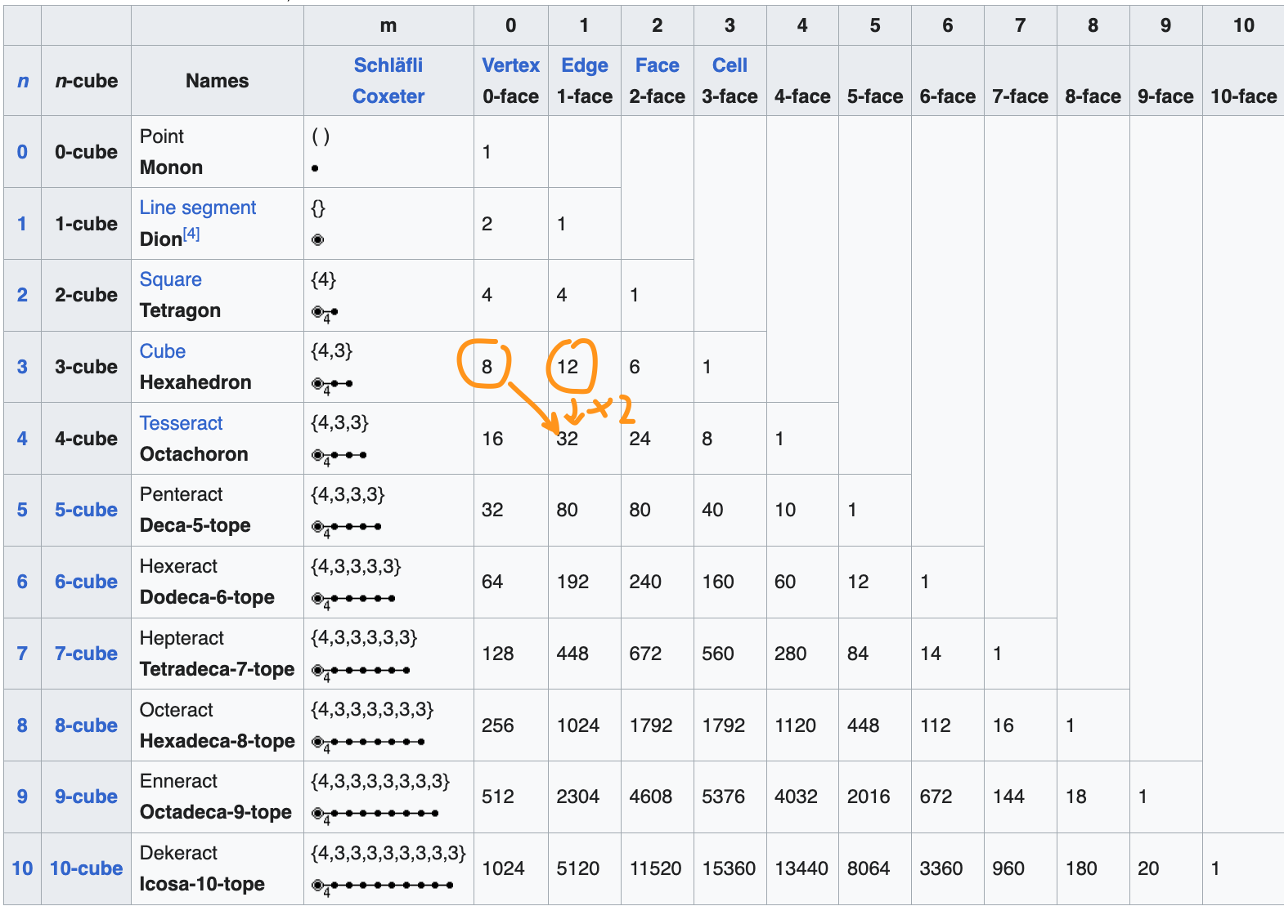Open the Coxeter link in header
Viewport: 1284px width, 915px height.
(x=388, y=96)
